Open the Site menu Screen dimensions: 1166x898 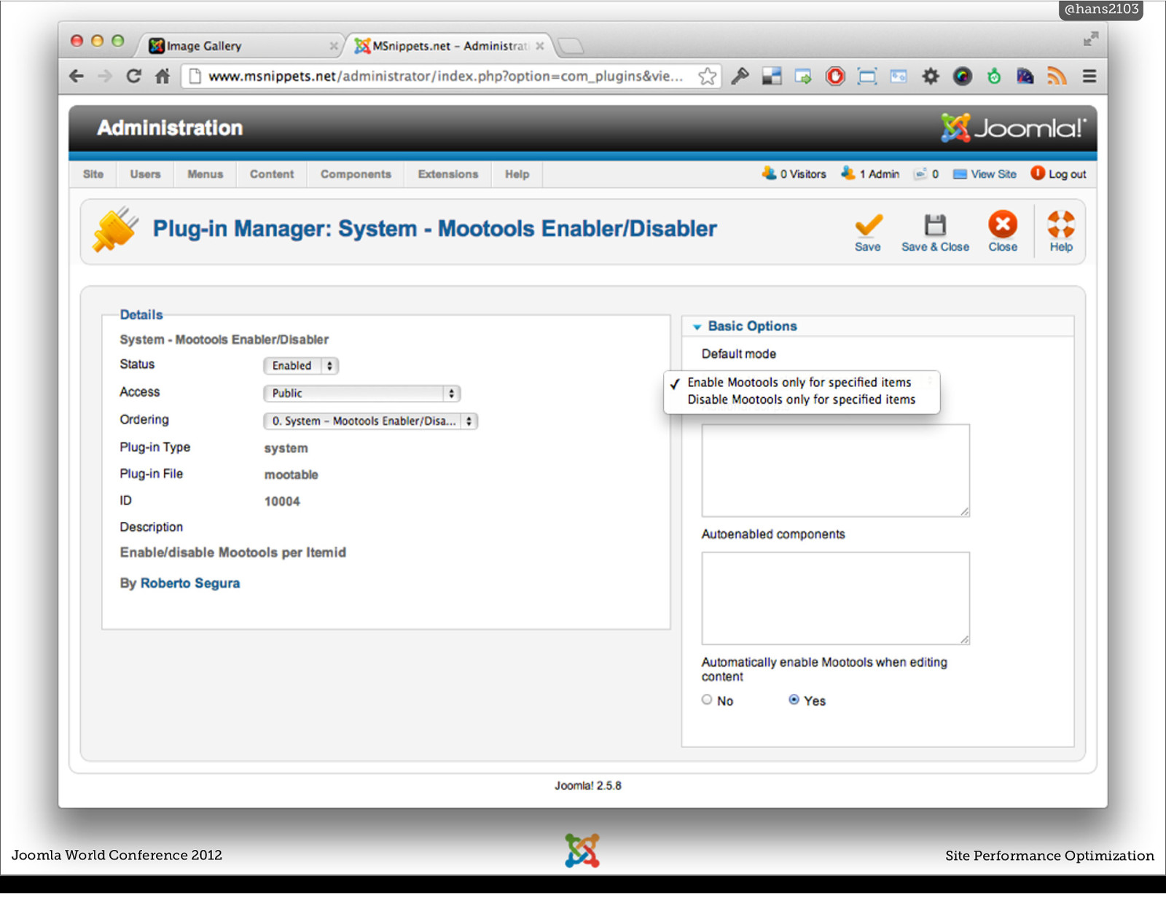(93, 174)
